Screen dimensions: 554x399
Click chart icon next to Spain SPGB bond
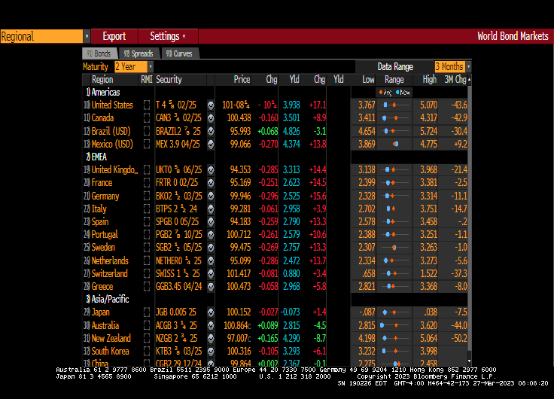click(x=211, y=222)
